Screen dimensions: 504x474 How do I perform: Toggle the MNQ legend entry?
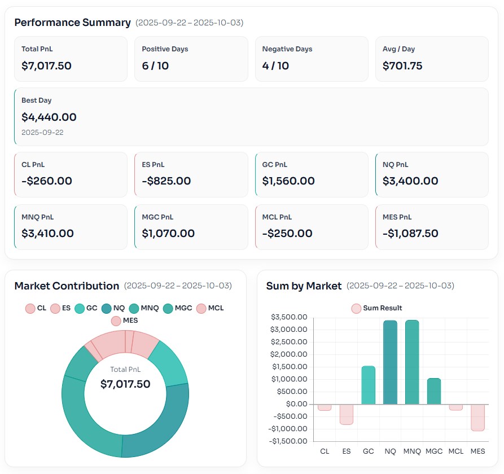tap(144, 309)
